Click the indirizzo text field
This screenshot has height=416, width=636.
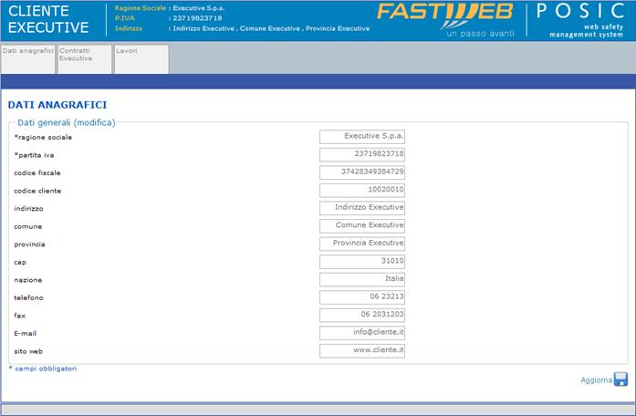362,208
